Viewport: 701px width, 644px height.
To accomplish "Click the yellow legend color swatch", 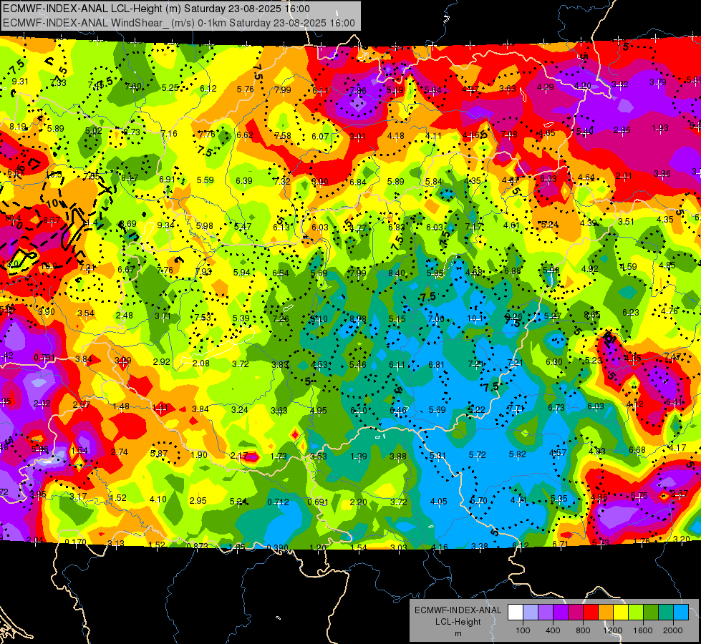I will pyautogui.click(x=621, y=613).
